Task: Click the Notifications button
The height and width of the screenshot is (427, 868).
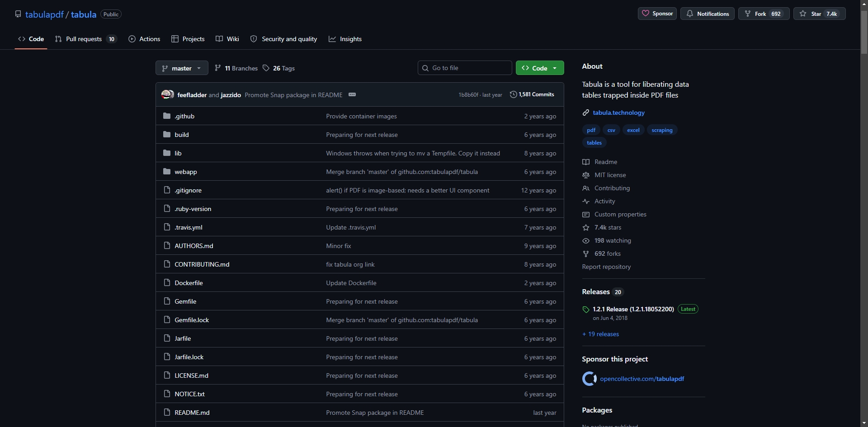Action: click(x=708, y=14)
